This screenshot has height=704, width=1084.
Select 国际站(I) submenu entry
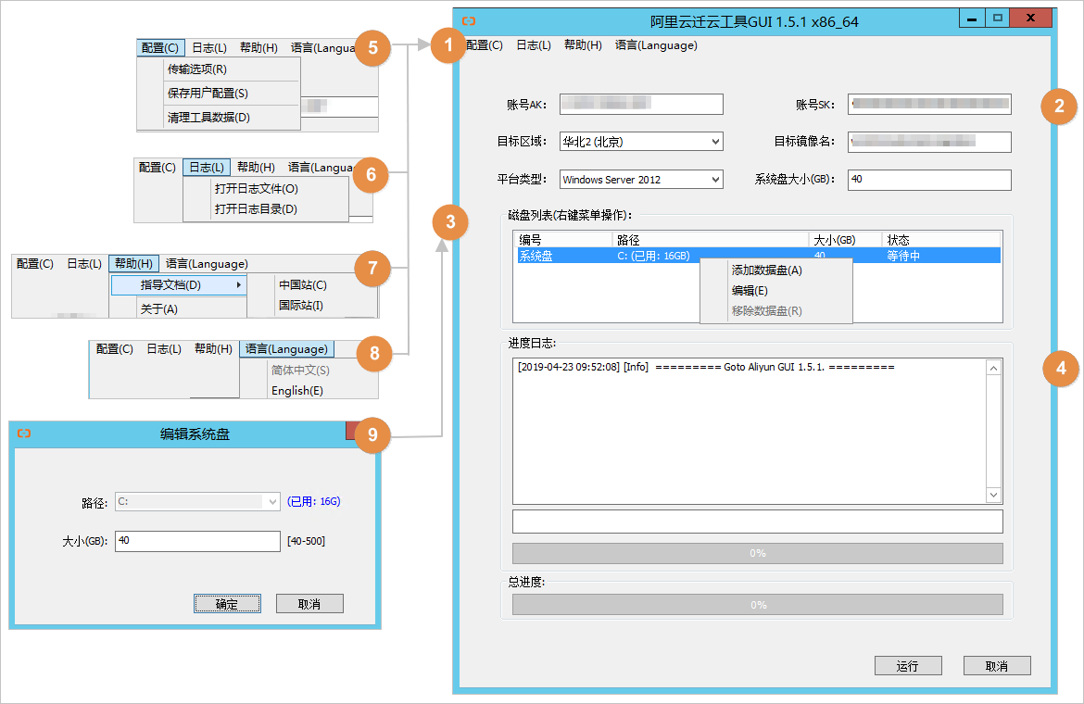click(x=301, y=306)
